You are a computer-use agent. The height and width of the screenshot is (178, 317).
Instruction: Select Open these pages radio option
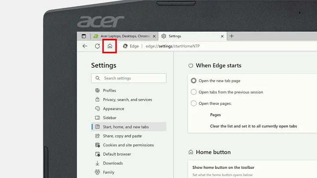193,104
